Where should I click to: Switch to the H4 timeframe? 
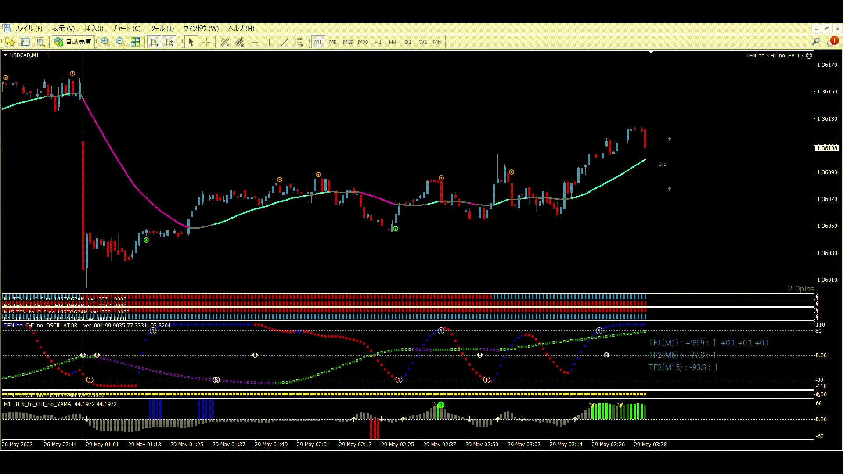point(392,42)
